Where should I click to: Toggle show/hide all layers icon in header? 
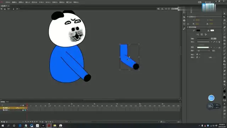click(21, 106)
